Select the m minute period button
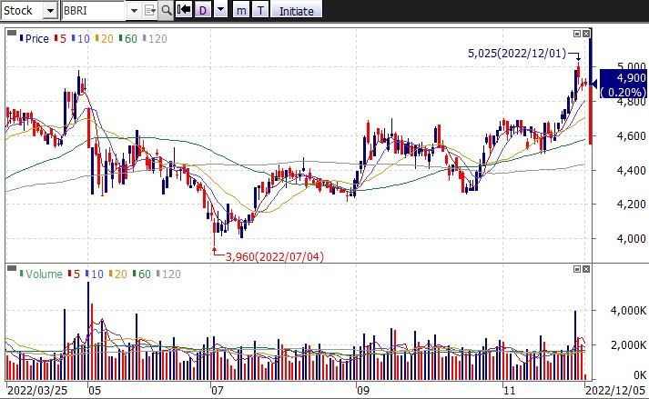This screenshot has width=649, height=399. tap(240, 11)
